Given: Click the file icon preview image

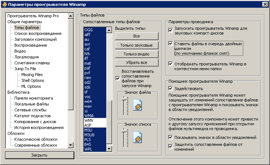Looking at the screenshot, I should click(137, 105).
